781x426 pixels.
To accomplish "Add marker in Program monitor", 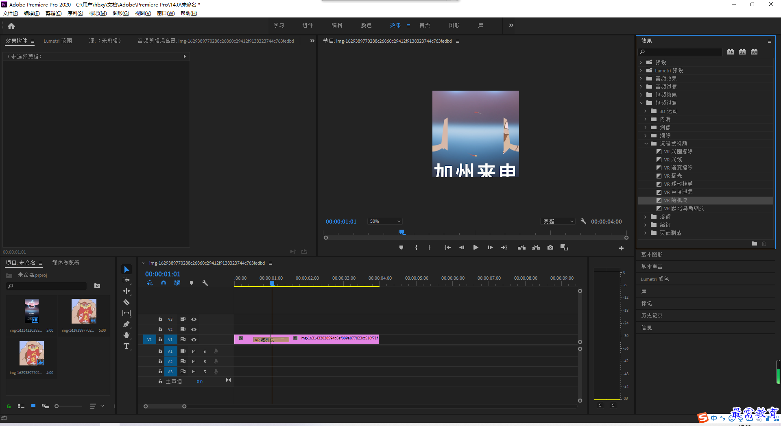I will pyautogui.click(x=401, y=248).
